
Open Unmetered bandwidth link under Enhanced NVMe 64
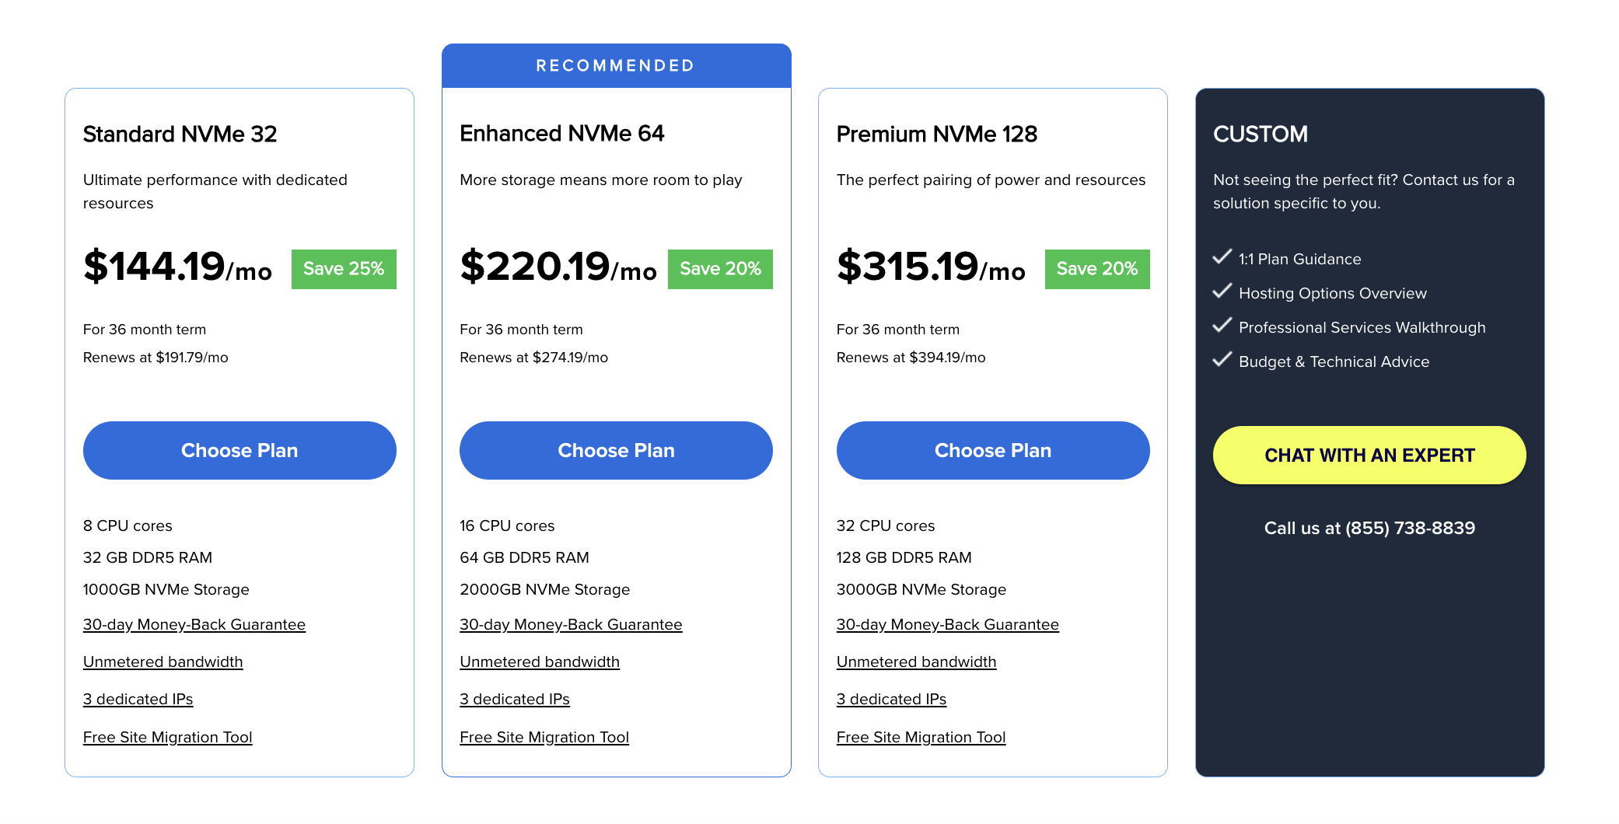tap(540, 662)
